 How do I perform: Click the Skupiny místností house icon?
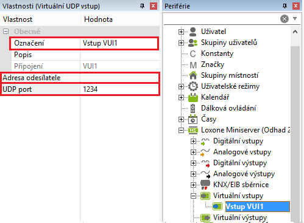[193, 75]
